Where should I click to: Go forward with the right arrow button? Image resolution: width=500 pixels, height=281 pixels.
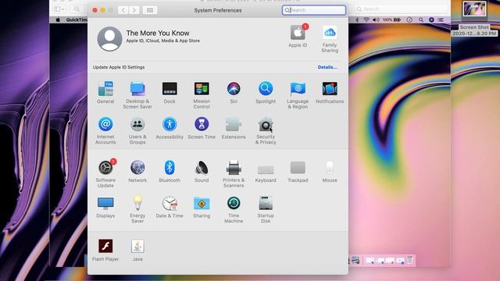point(134,10)
